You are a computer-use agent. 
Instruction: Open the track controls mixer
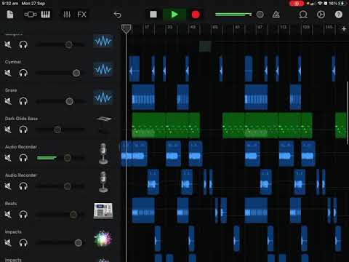[x=67, y=15]
